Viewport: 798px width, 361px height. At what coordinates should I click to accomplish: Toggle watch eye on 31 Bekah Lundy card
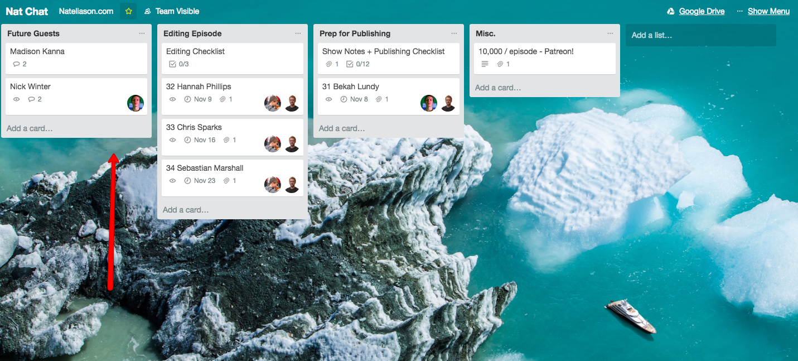(328, 99)
